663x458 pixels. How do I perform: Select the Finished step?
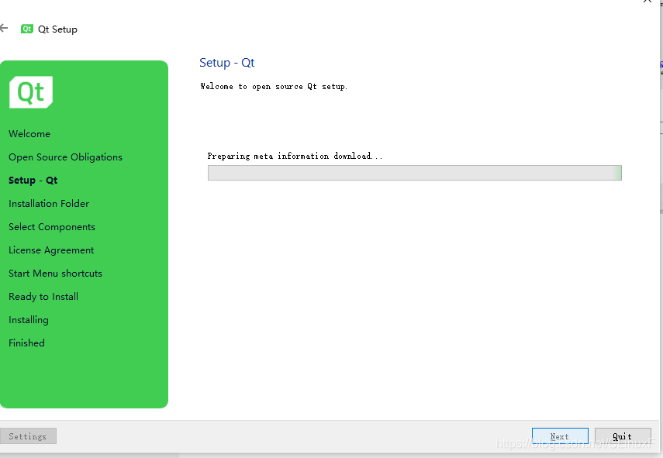(x=26, y=343)
